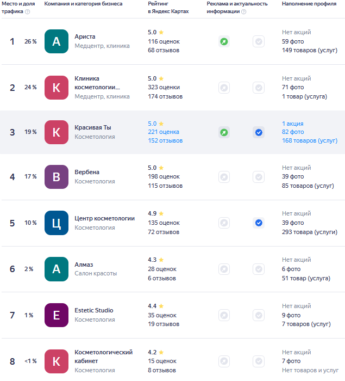The width and height of the screenshot is (345, 381).
Task: Click the help icon beside Реклама и актуальность информации
Action: [243, 11]
